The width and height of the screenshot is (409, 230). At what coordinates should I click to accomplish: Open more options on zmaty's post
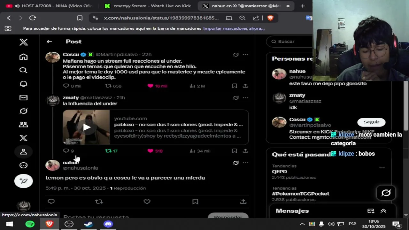tap(245, 98)
